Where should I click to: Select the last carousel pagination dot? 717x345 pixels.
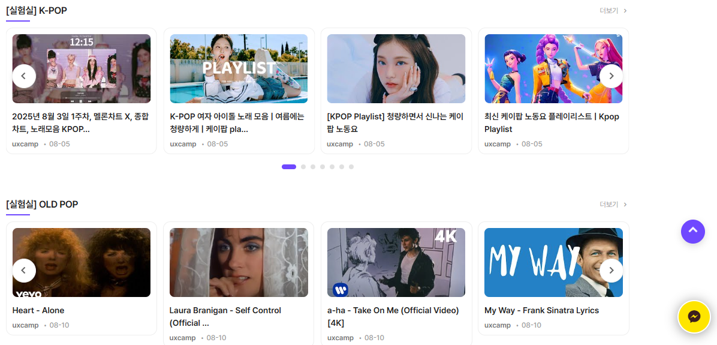point(351,167)
